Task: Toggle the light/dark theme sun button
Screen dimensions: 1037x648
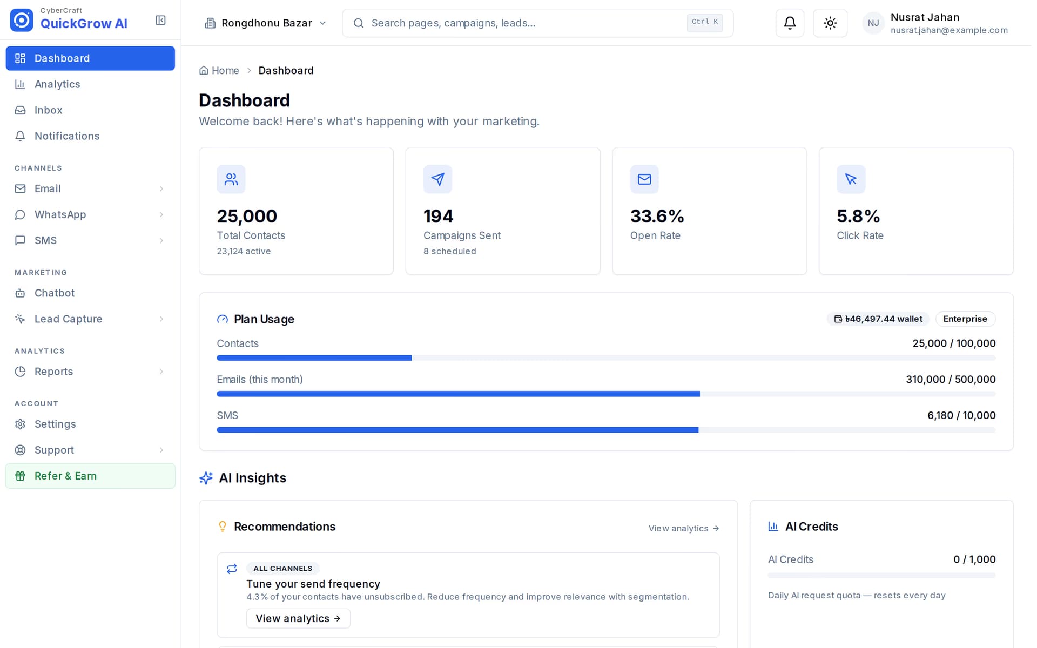Action: pyautogui.click(x=830, y=23)
